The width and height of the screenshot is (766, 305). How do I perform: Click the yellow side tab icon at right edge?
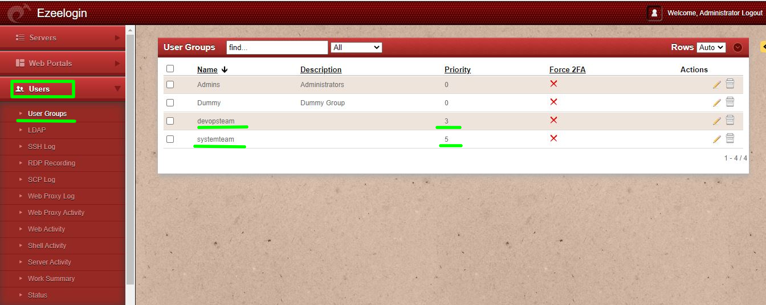pos(763,47)
